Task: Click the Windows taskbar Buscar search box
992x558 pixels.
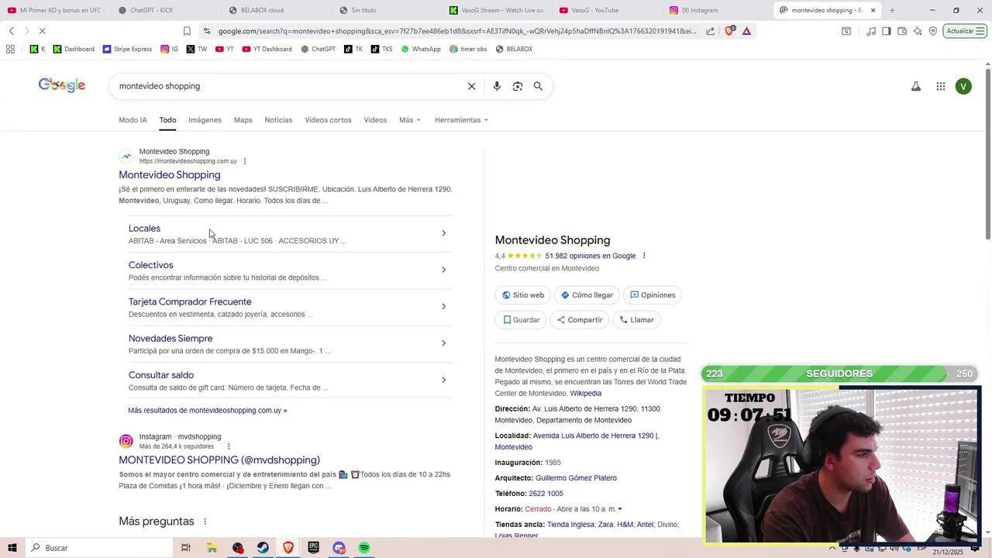Action: (99, 548)
